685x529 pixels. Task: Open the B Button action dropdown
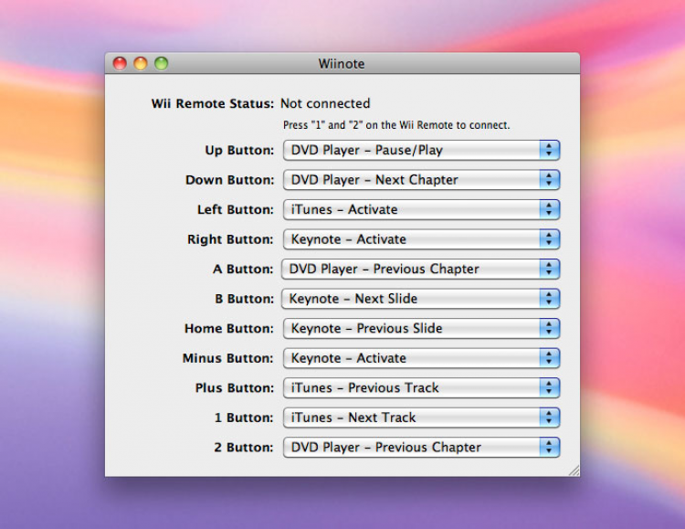421,299
